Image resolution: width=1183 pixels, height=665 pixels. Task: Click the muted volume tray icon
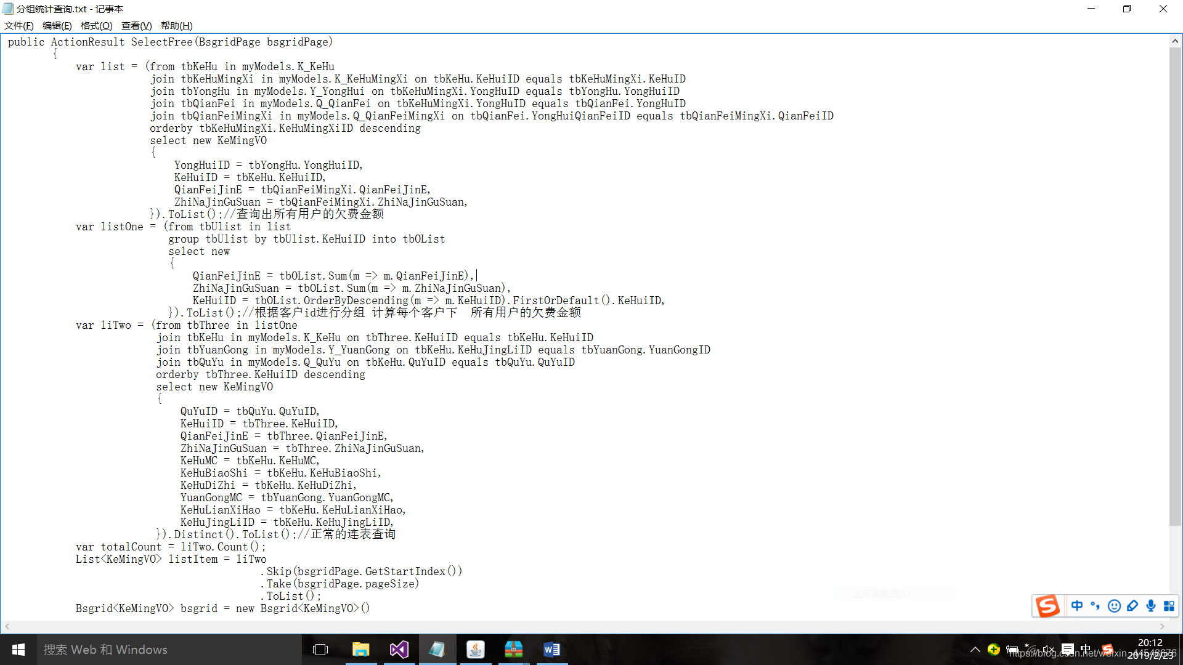pos(1048,650)
